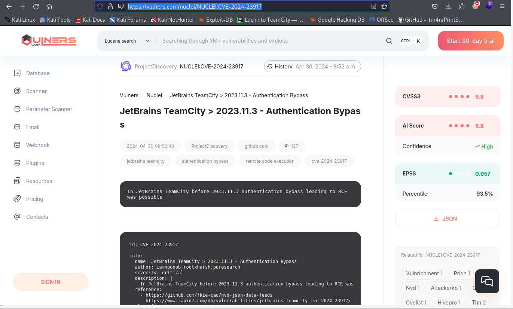Select the browser address bar URL
This screenshot has height=309, width=513.
(x=195, y=6)
